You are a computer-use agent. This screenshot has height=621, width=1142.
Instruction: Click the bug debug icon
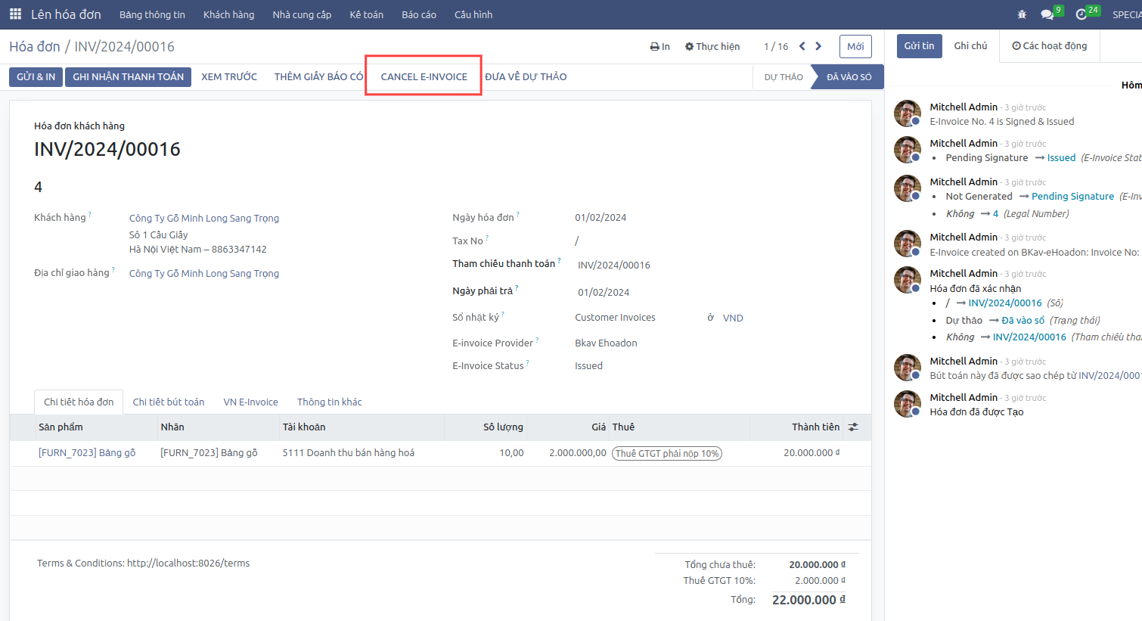coord(1023,14)
